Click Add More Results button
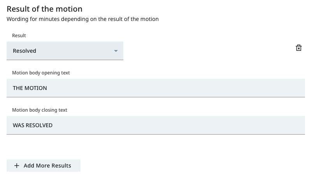The height and width of the screenshot is (178, 312). click(x=44, y=166)
